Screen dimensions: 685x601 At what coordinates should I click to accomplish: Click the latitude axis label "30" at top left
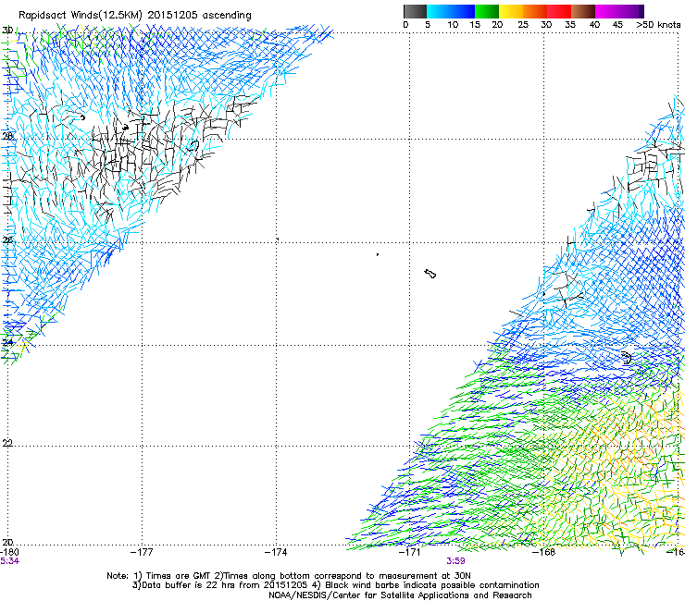[x=7, y=31]
